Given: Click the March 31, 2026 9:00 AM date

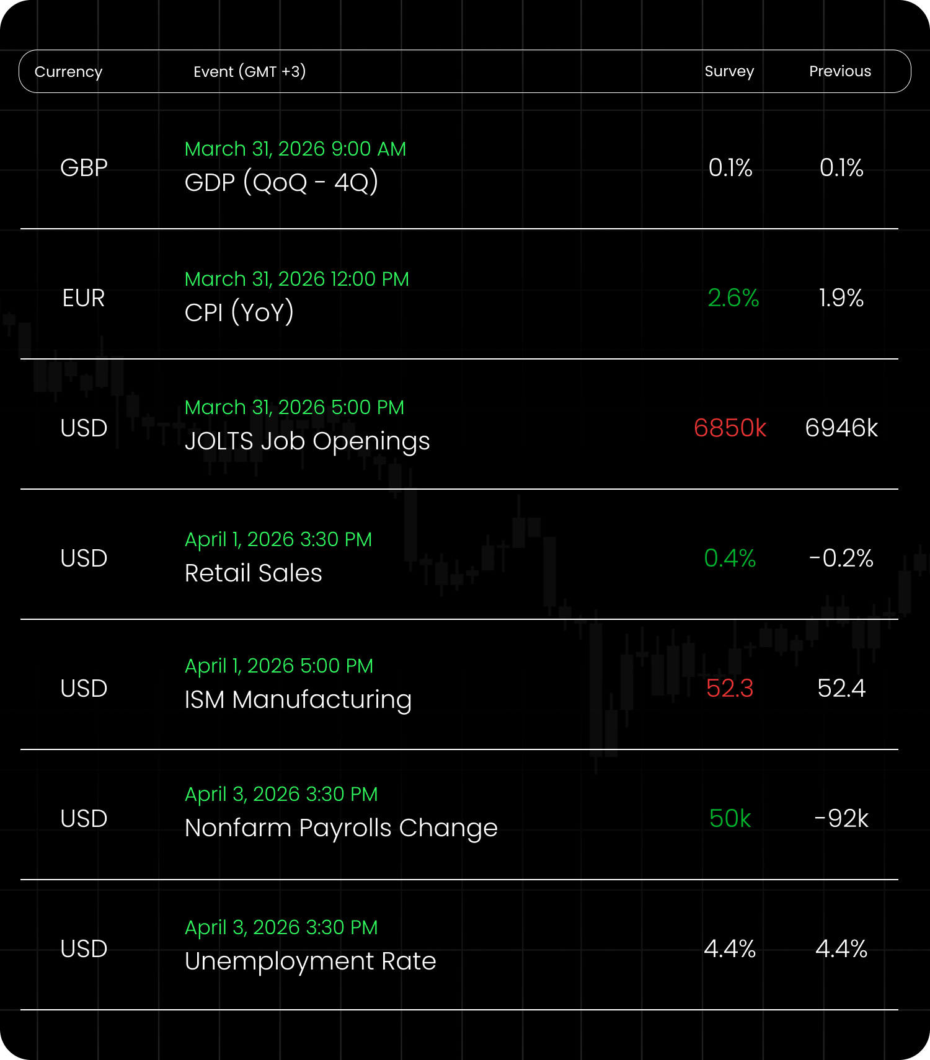Looking at the screenshot, I should (295, 149).
